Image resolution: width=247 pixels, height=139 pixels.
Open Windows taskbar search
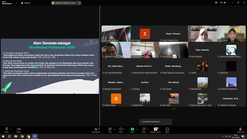click(9, 136)
